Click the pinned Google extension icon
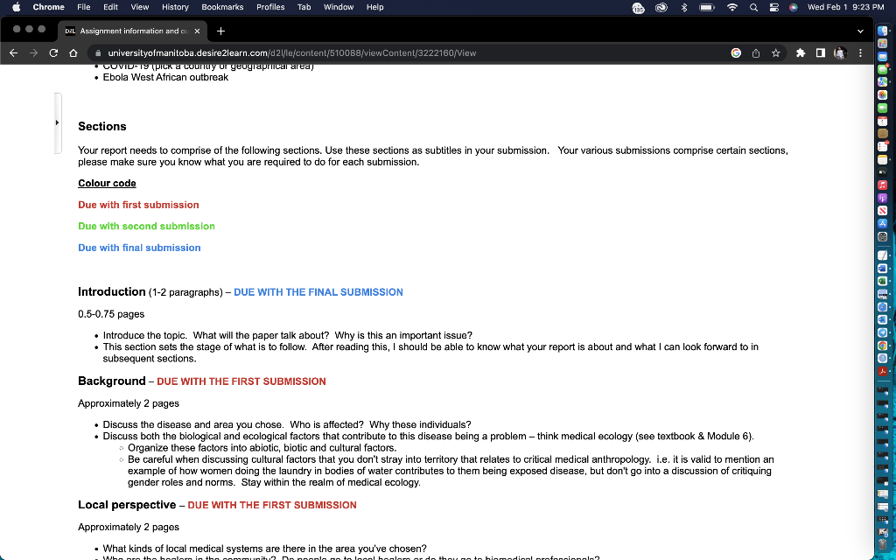This screenshot has width=896, height=560. coord(735,52)
